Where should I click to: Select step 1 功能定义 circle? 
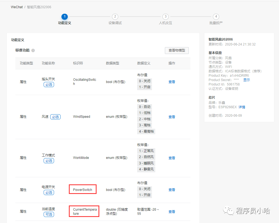point(64,17)
